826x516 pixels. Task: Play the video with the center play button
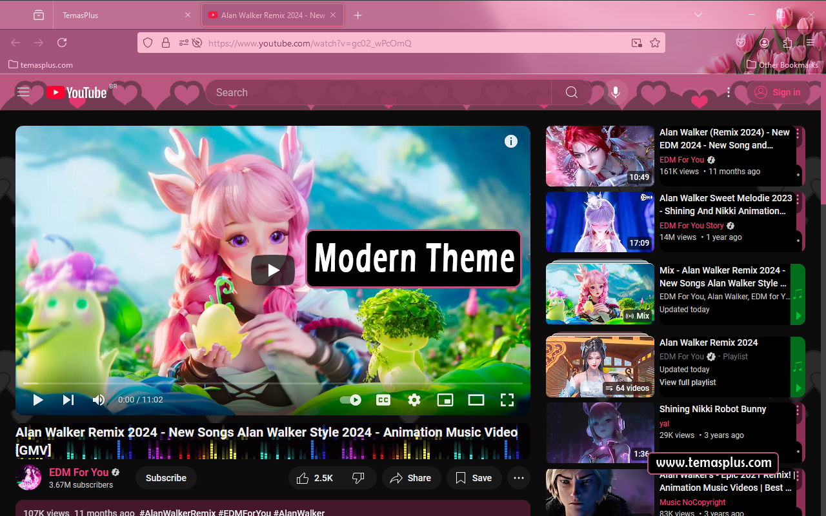[x=273, y=270]
